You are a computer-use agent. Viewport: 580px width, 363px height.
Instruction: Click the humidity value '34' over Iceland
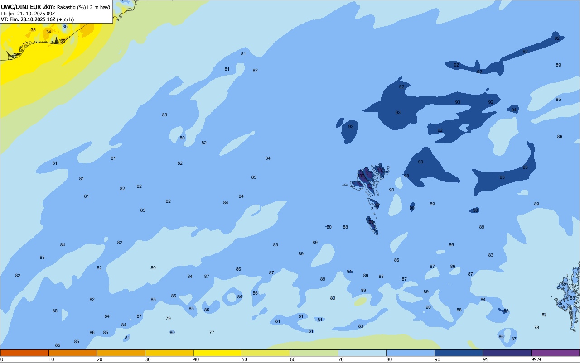tap(48, 32)
